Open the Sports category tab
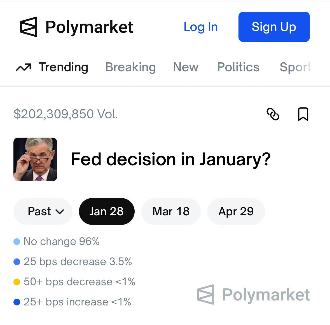Viewport: 330px width, 325px height. (x=295, y=67)
